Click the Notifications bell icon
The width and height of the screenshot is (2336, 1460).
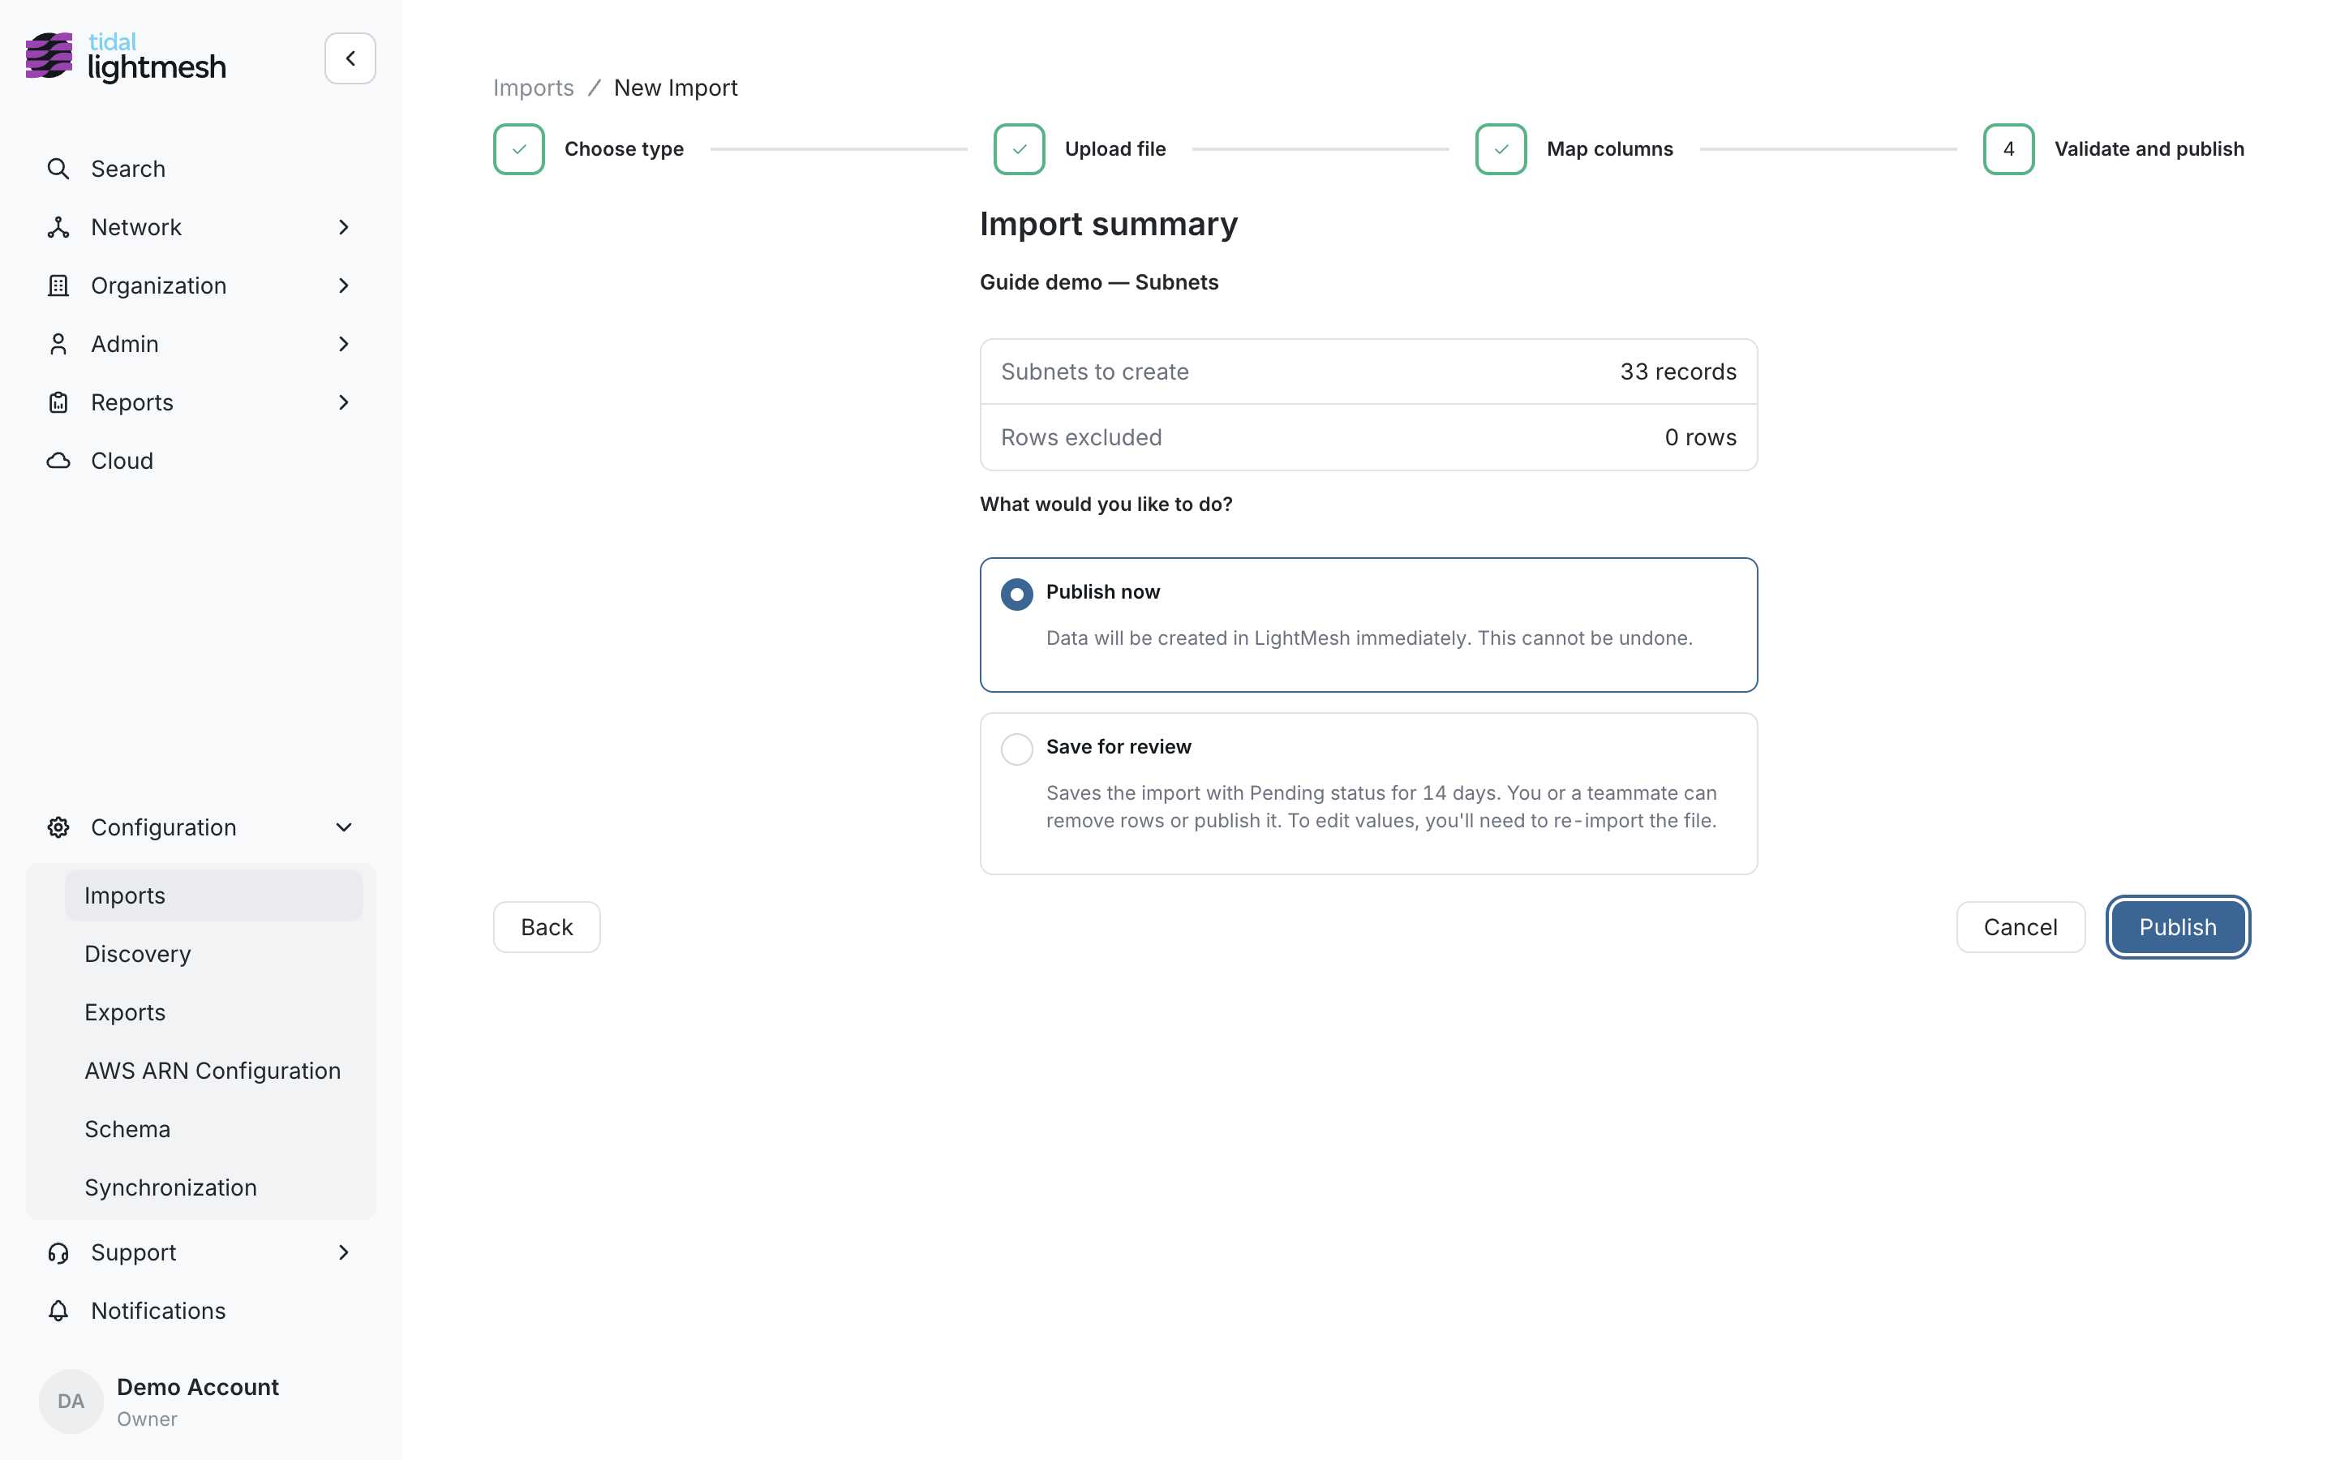click(58, 1310)
